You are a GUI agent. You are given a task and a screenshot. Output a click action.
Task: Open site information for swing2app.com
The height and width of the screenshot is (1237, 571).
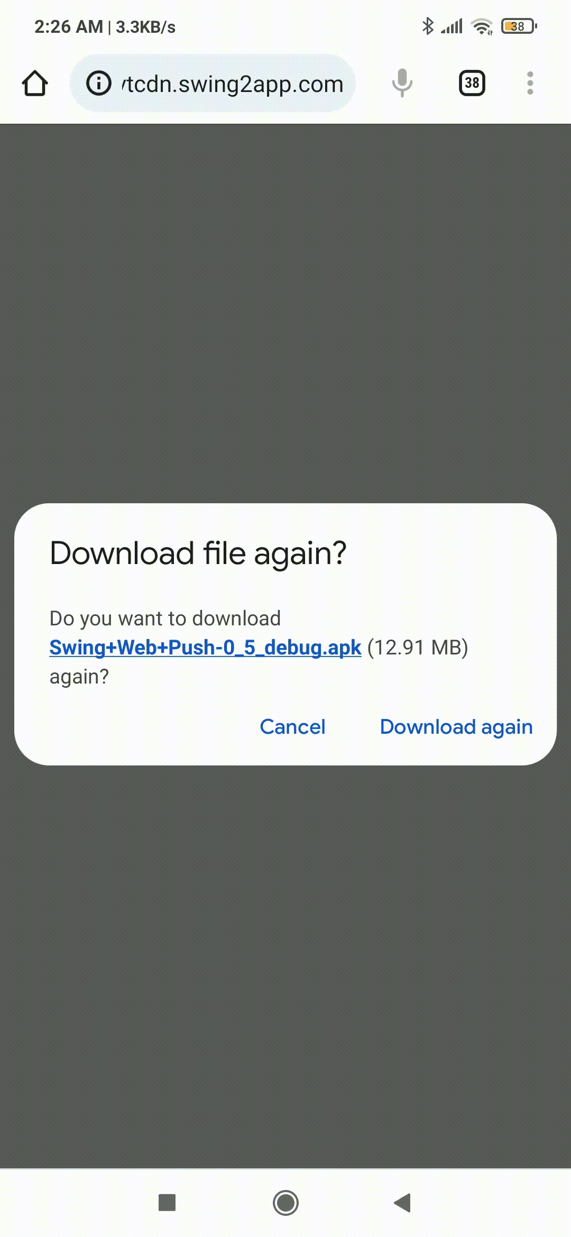tap(99, 84)
